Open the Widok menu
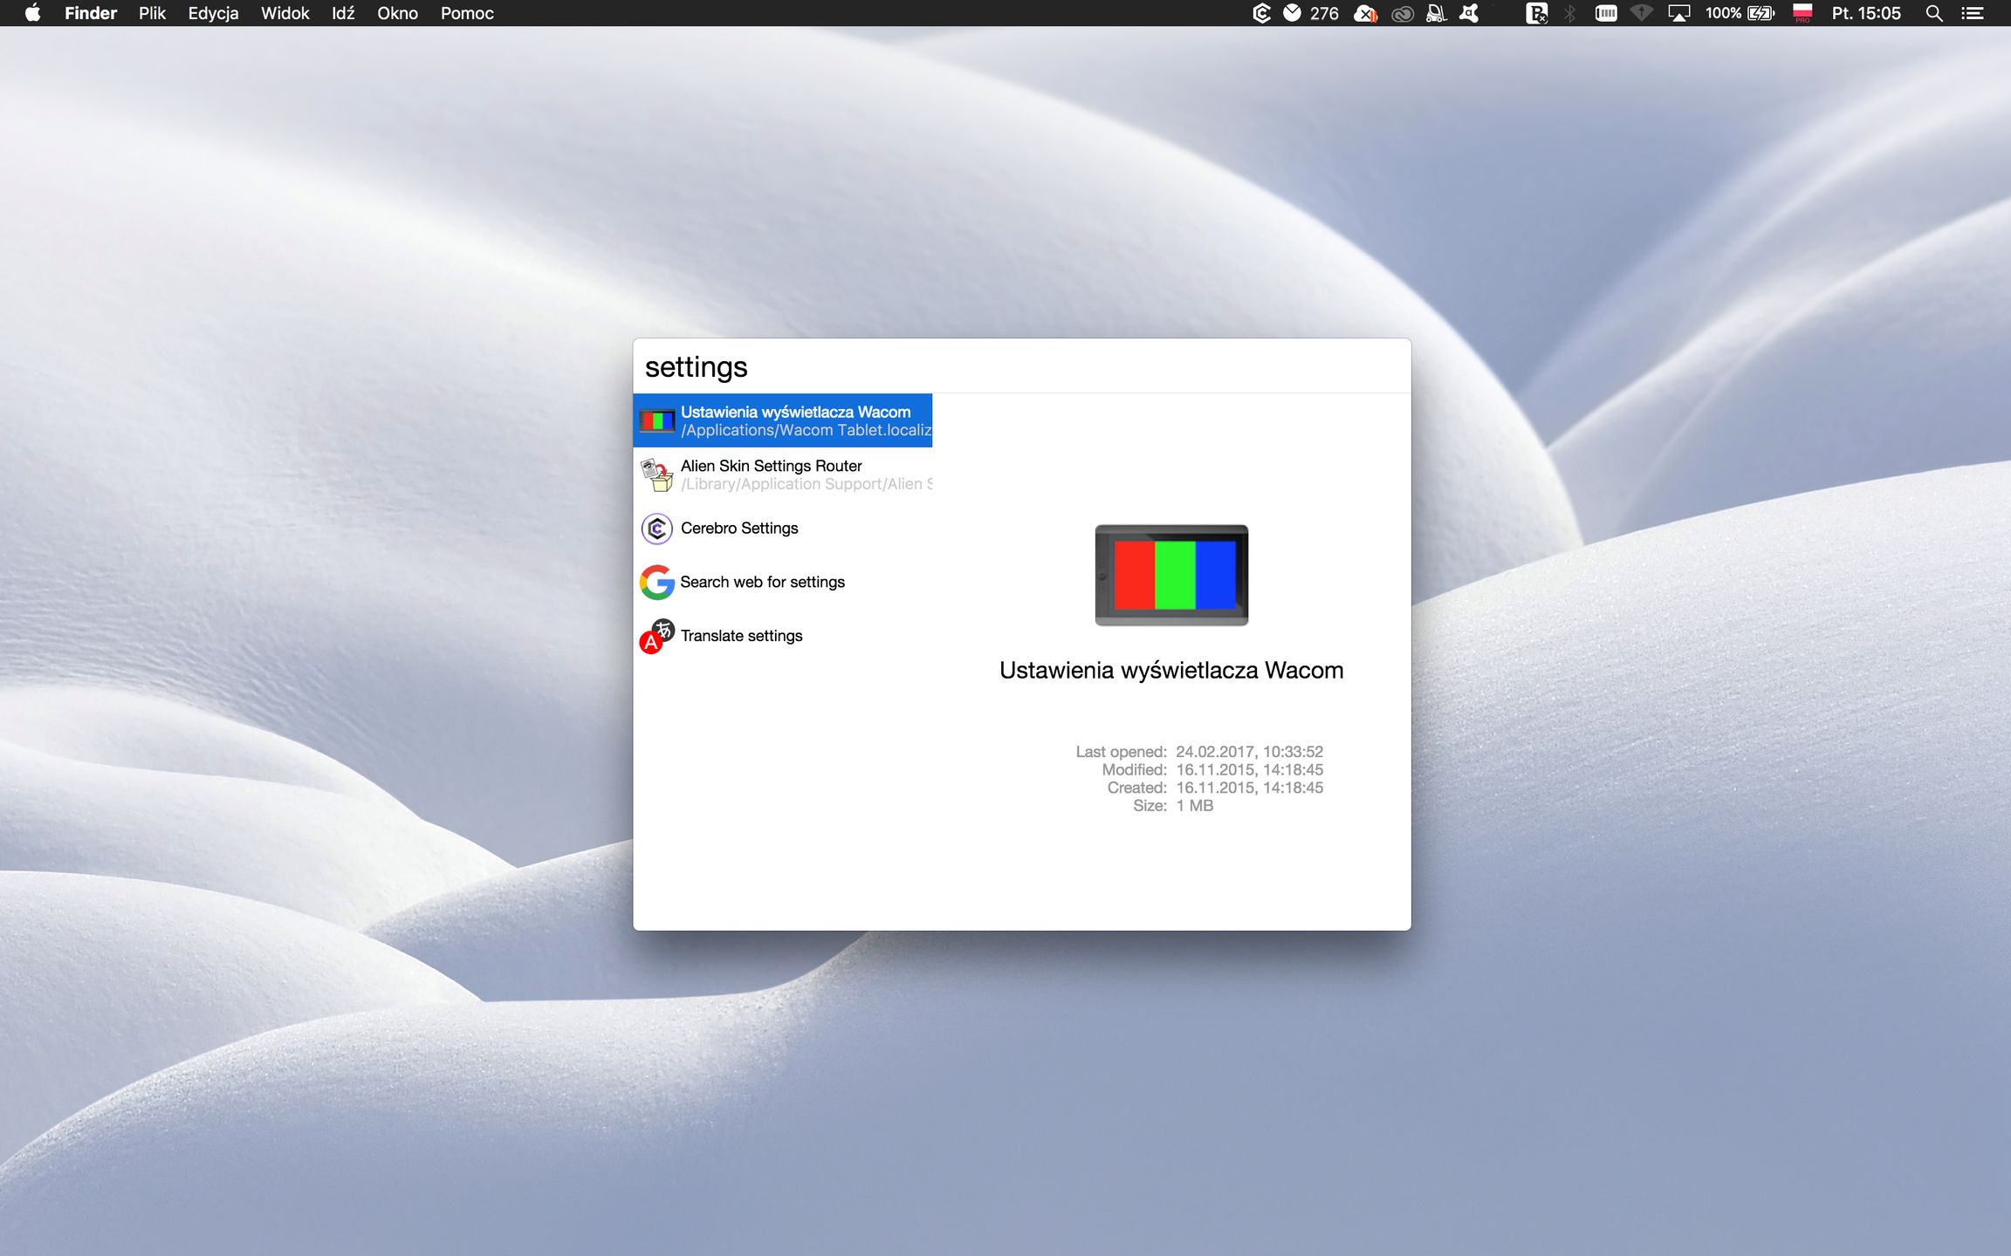2011x1256 pixels. [285, 13]
